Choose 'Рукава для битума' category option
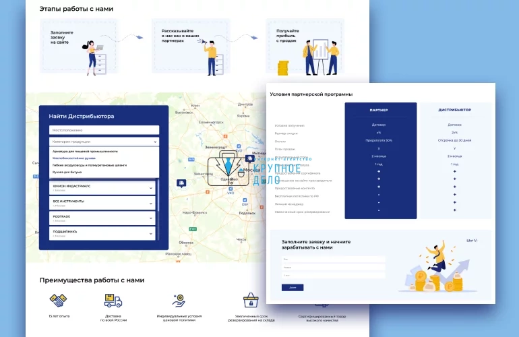 tap(67, 172)
